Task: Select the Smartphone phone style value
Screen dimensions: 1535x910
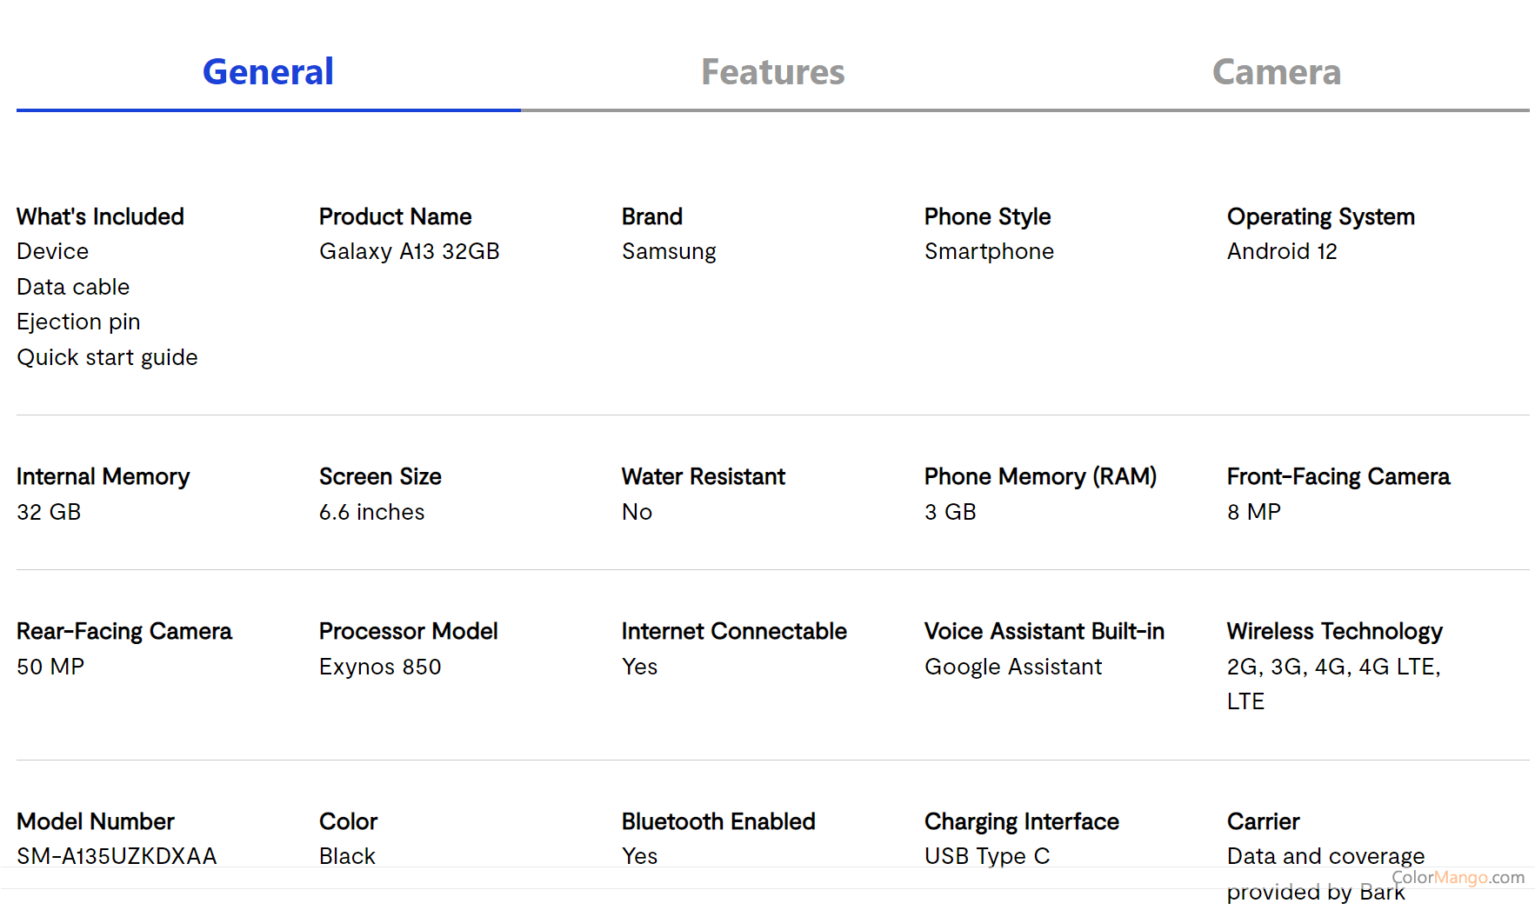Action: 989,251
